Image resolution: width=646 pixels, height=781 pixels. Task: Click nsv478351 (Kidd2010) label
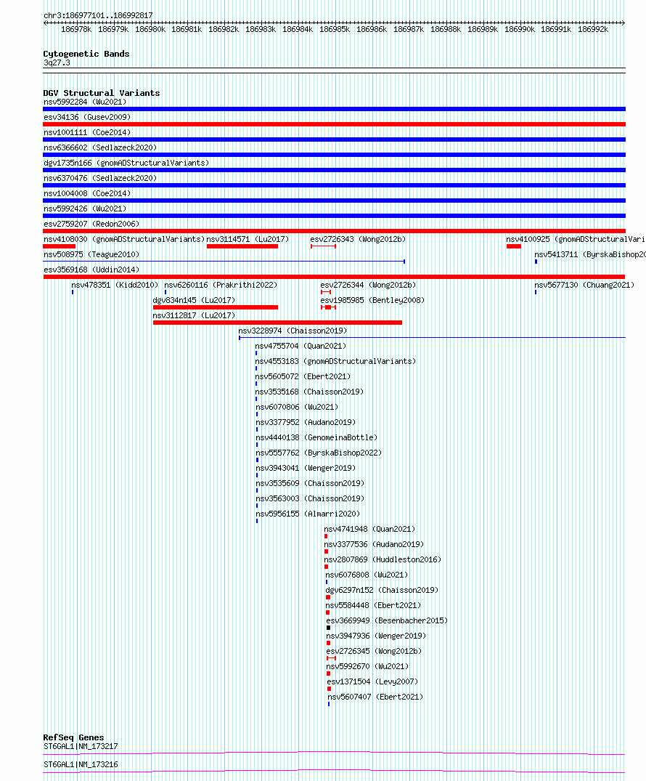[x=115, y=285]
